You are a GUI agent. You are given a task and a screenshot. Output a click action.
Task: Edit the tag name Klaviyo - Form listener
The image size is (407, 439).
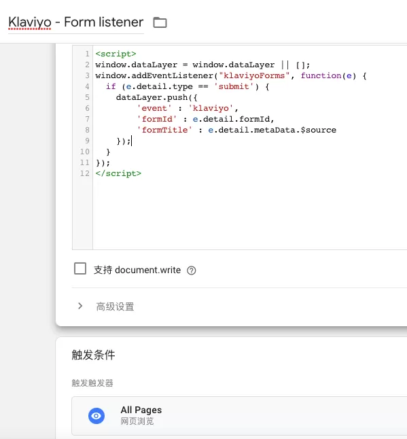click(x=76, y=22)
